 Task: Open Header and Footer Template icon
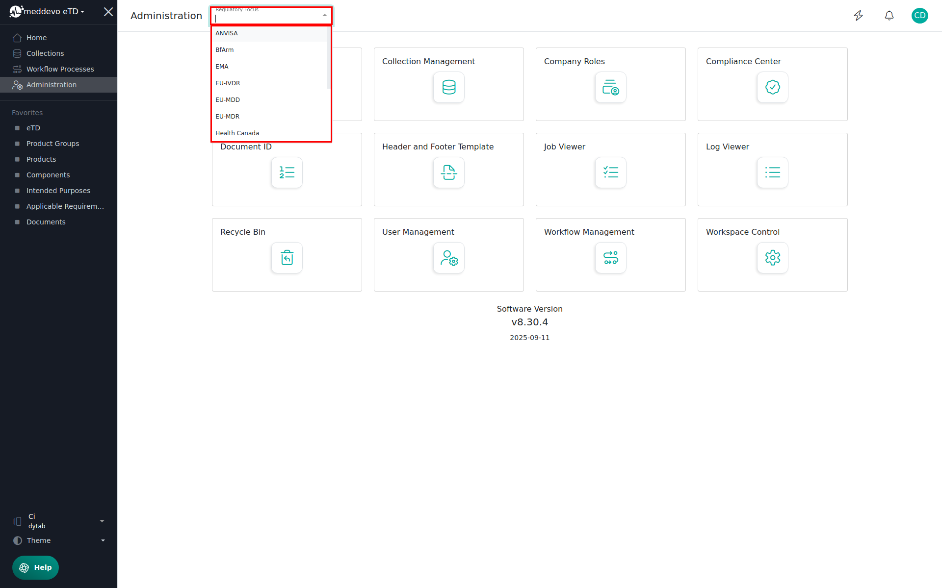(448, 172)
